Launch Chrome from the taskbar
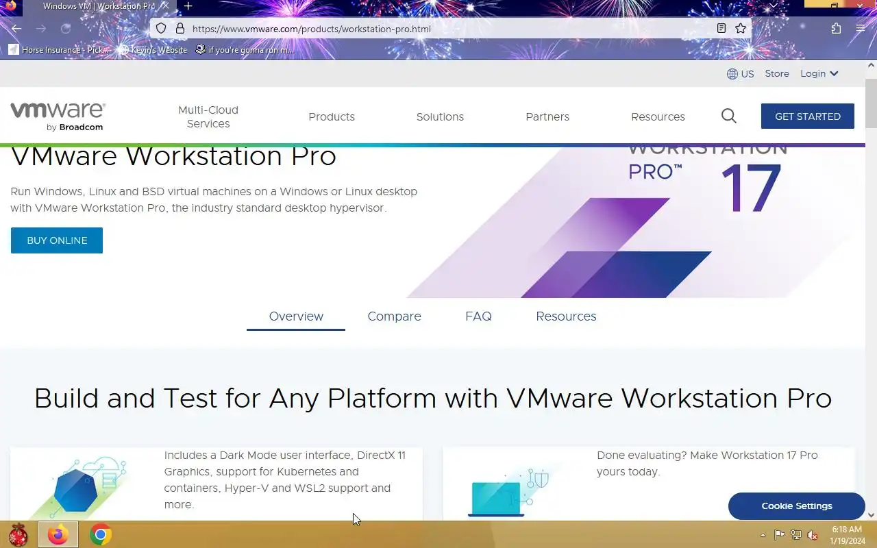Image resolution: width=877 pixels, height=548 pixels. pos(101,534)
